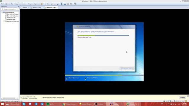Close the Windows 10 x64 tab
The height and width of the screenshot is (106, 189).
click(43, 8)
